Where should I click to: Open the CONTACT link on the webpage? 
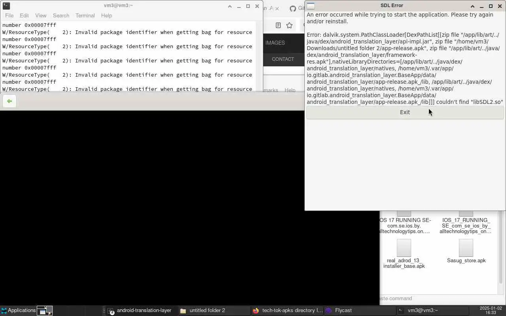point(283,59)
